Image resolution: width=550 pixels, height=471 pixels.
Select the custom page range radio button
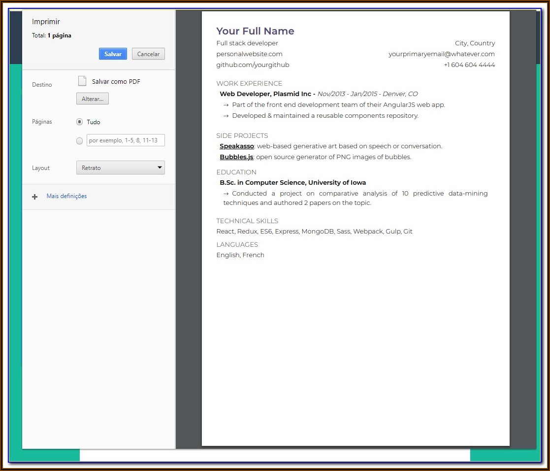[79, 140]
